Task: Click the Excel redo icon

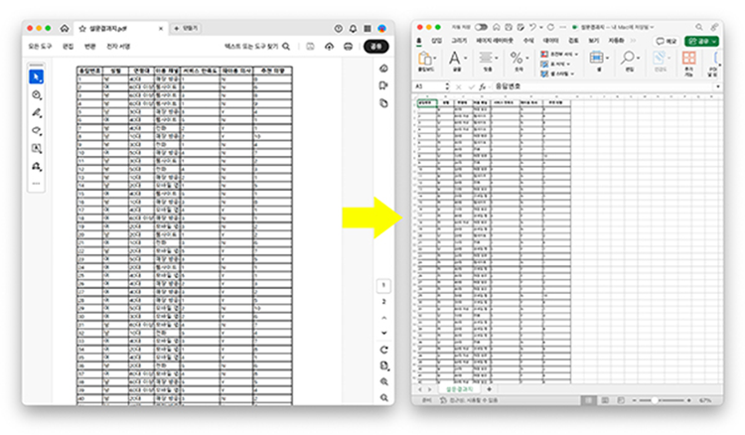Action: [x=550, y=27]
